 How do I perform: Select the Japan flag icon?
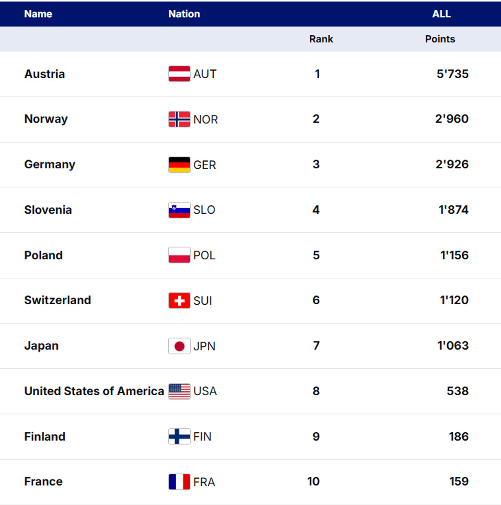click(179, 346)
